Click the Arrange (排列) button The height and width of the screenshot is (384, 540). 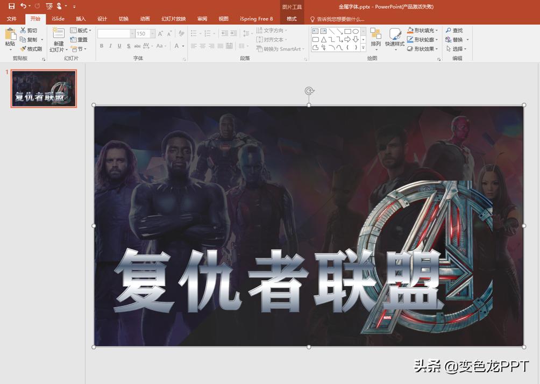376,39
